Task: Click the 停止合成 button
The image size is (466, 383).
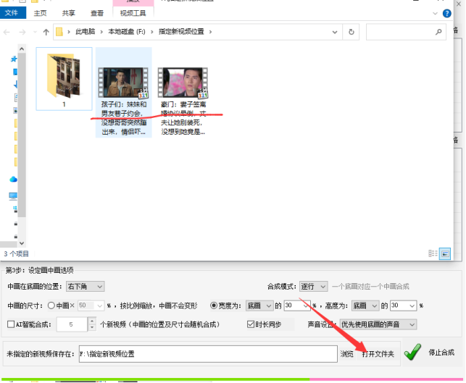Action: (x=441, y=353)
